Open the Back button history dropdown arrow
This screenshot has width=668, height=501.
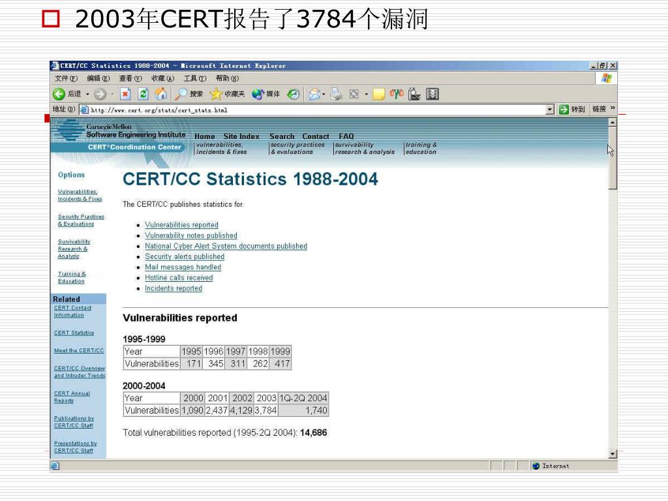87,94
